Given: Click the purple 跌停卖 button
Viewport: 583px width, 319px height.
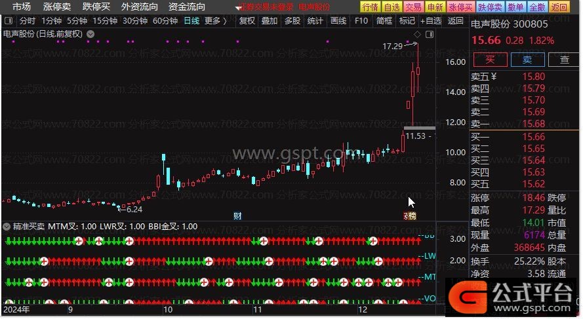Looking at the screenshot, I should (490, 7).
